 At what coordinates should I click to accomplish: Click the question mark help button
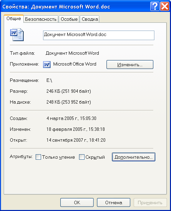[x=155, y=6]
